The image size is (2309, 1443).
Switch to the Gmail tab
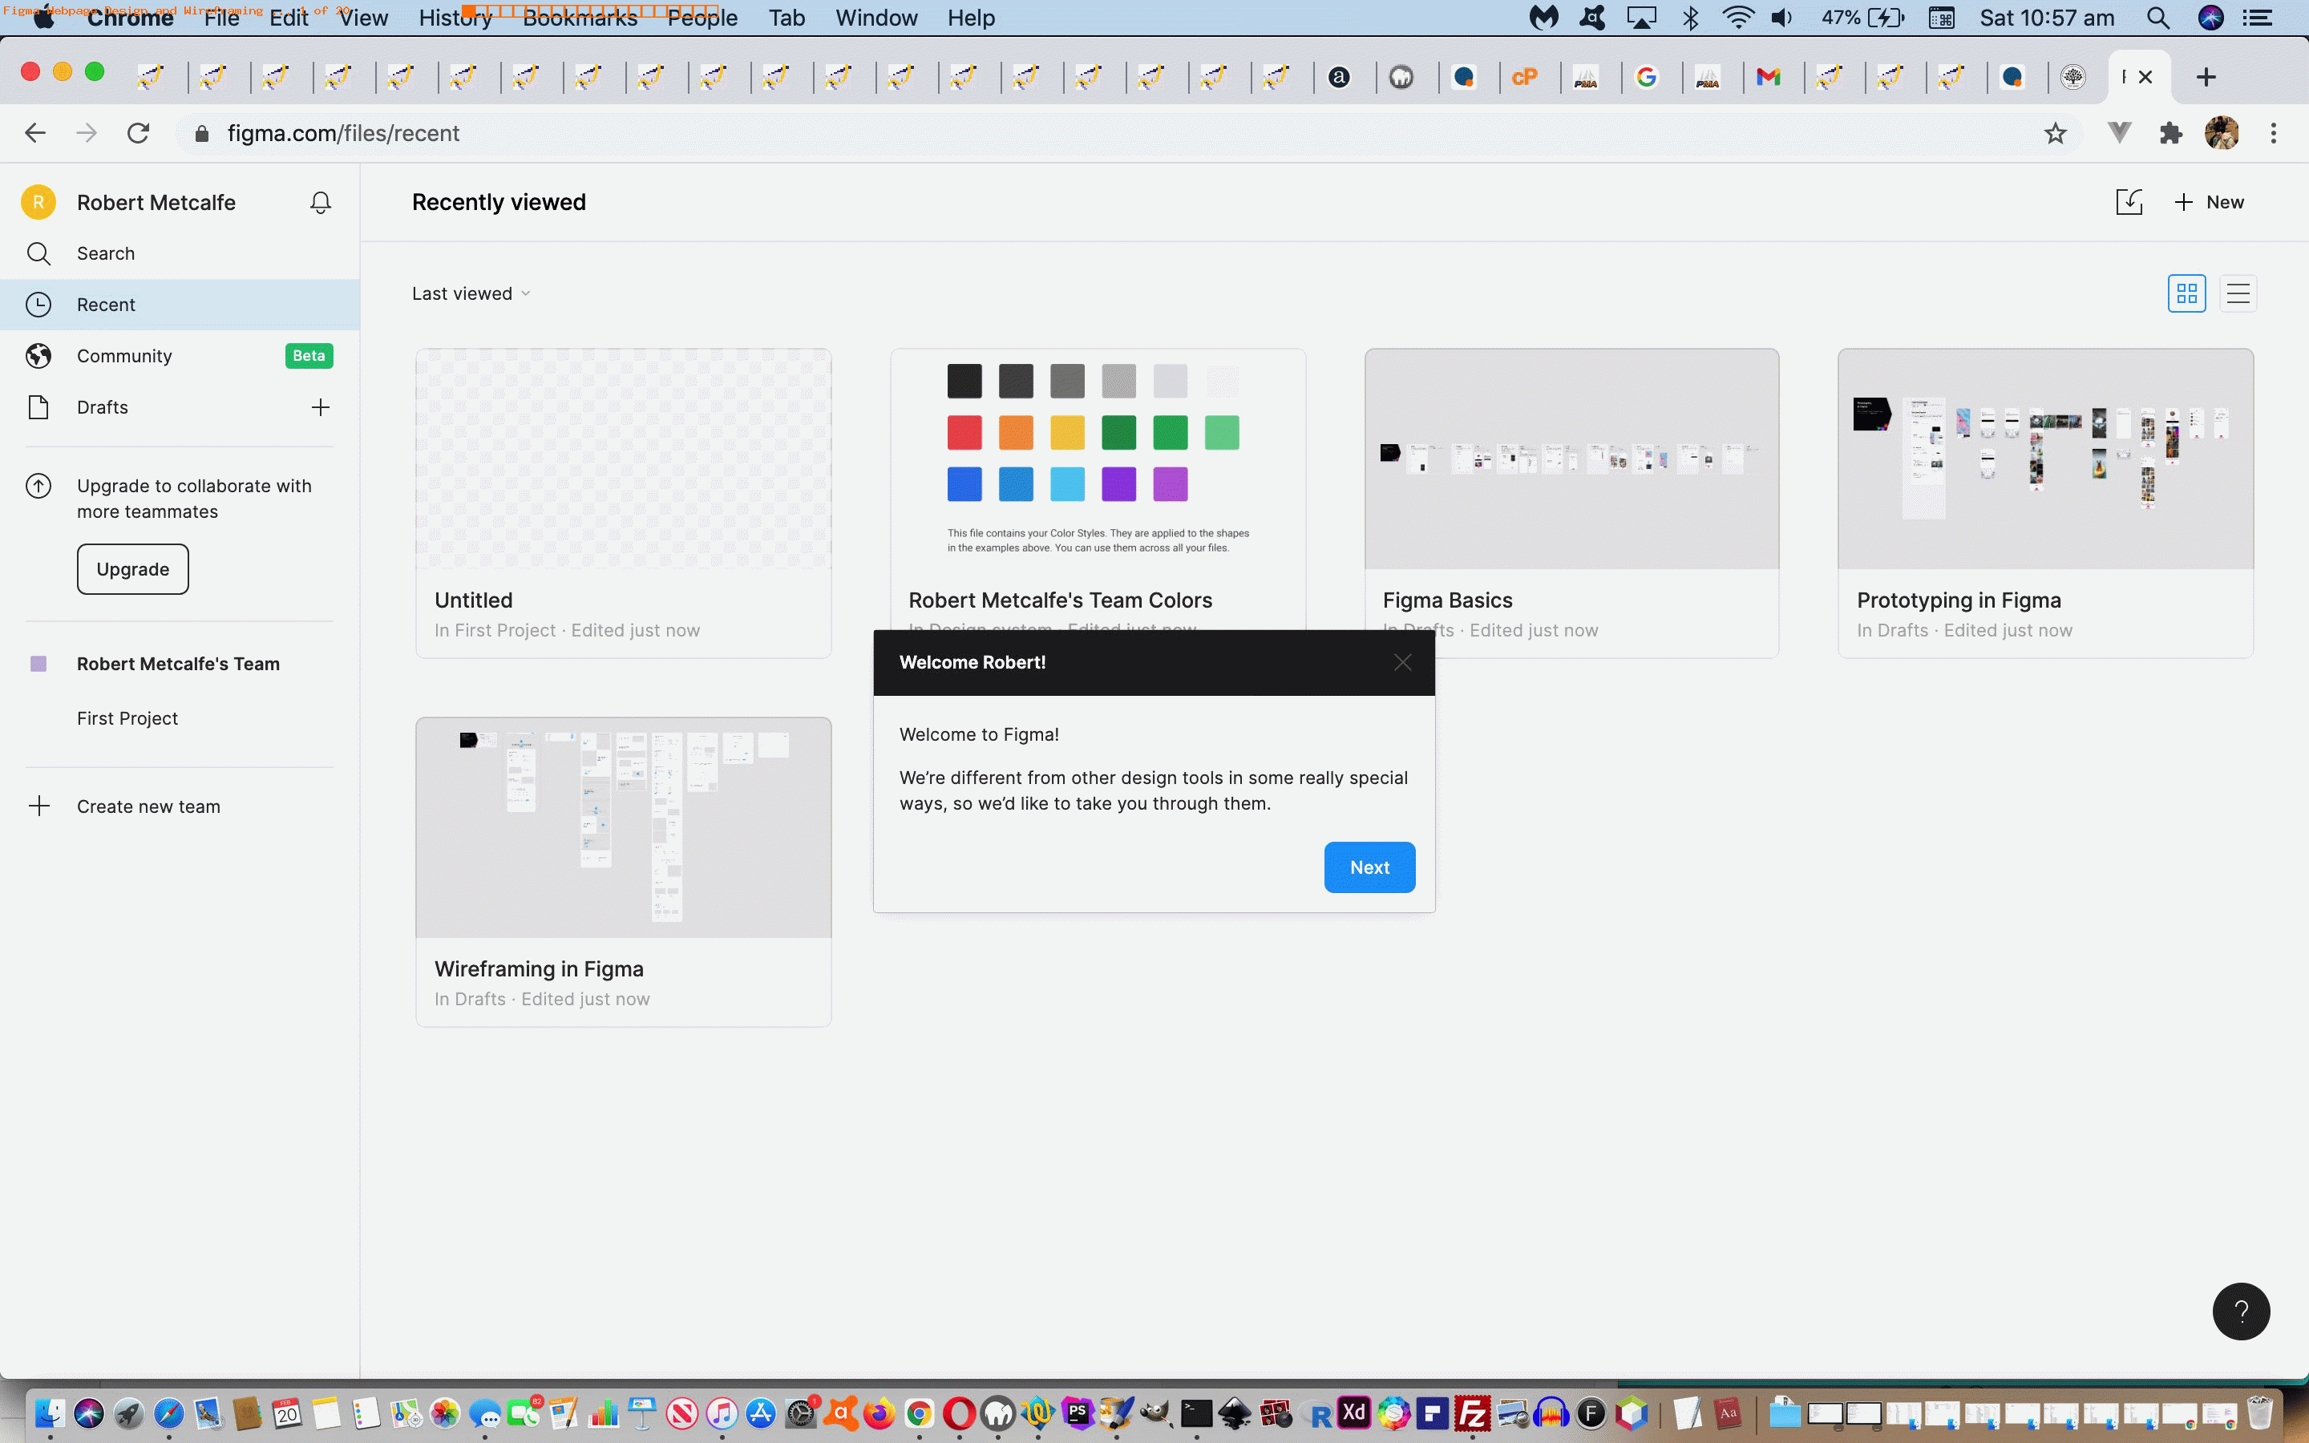point(1768,77)
